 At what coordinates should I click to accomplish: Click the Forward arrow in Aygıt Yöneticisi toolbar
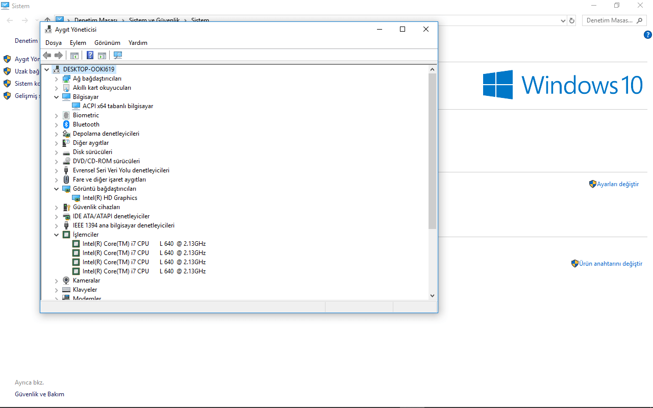click(59, 55)
